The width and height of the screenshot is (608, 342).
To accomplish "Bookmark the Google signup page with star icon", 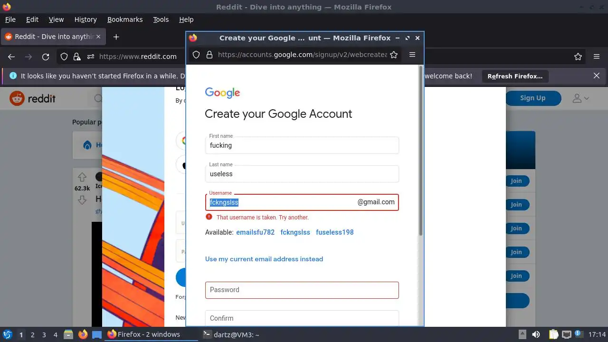I will [394, 55].
